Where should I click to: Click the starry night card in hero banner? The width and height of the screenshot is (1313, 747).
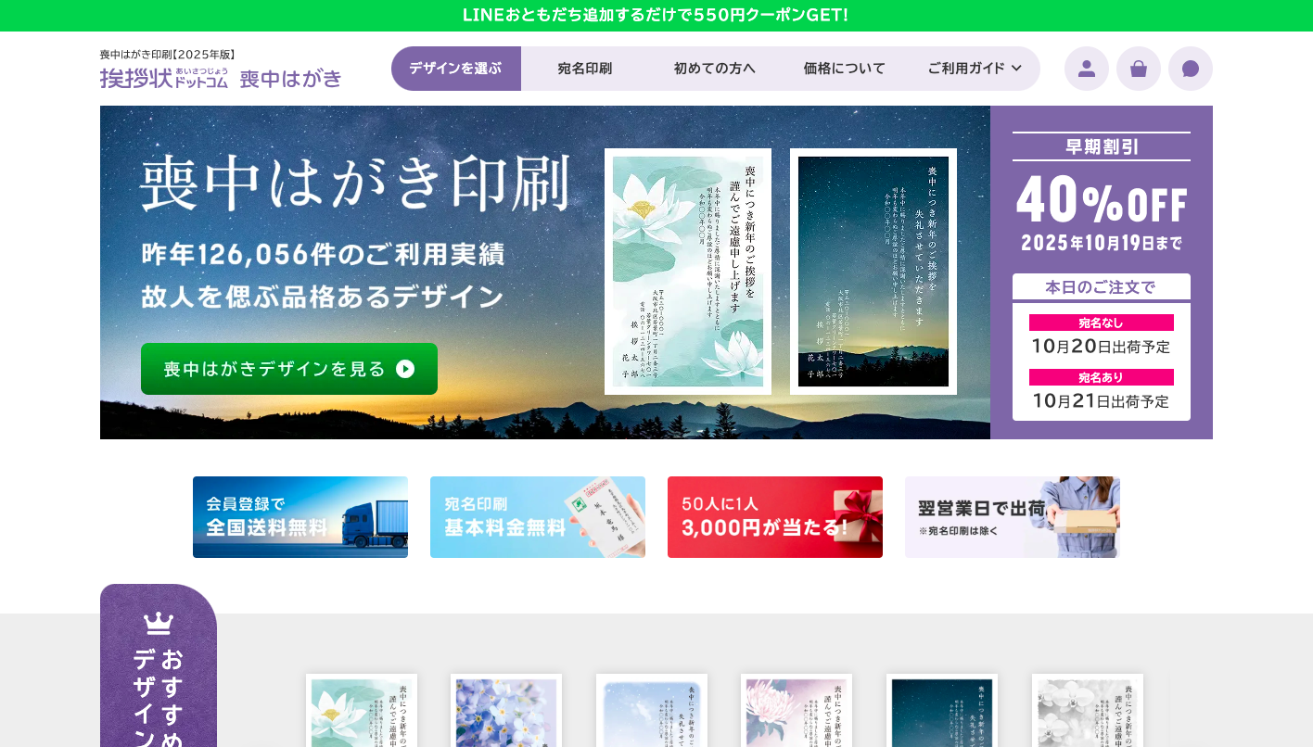click(x=873, y=272)
